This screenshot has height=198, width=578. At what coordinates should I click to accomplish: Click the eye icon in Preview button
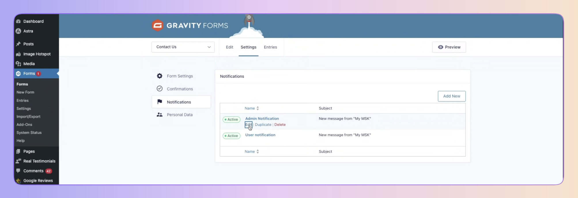[441, 47]
